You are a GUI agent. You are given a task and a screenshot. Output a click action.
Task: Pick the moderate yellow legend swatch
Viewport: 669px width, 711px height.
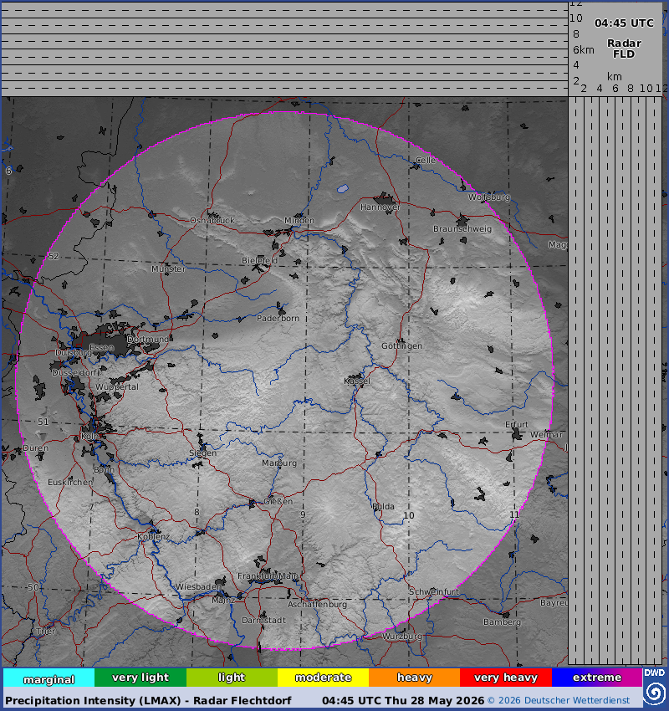(x=323, y=678)
